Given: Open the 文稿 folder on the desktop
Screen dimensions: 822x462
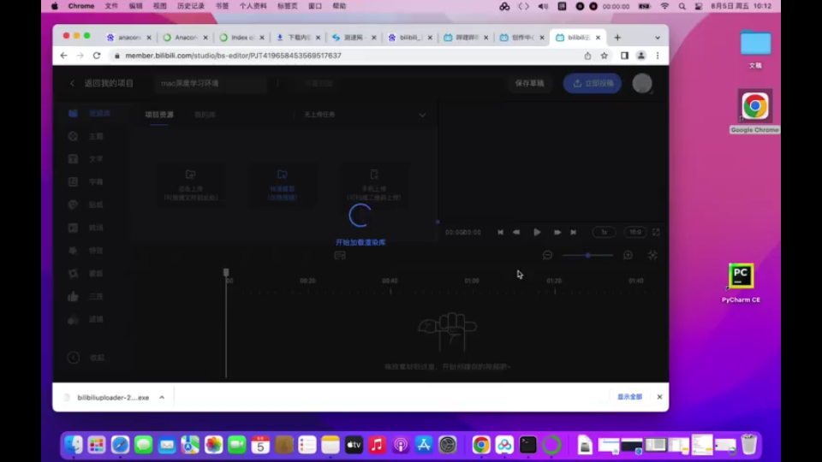Looking at the screenshot, I should (x=755, y=50).
